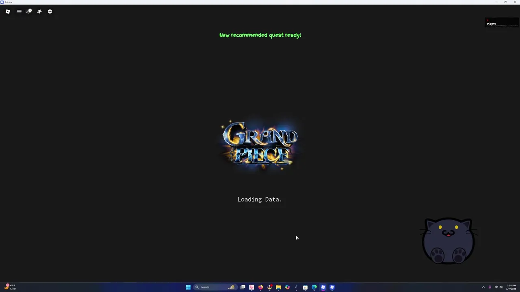Open Copilot from the taskbar

(x=287, y=287)
